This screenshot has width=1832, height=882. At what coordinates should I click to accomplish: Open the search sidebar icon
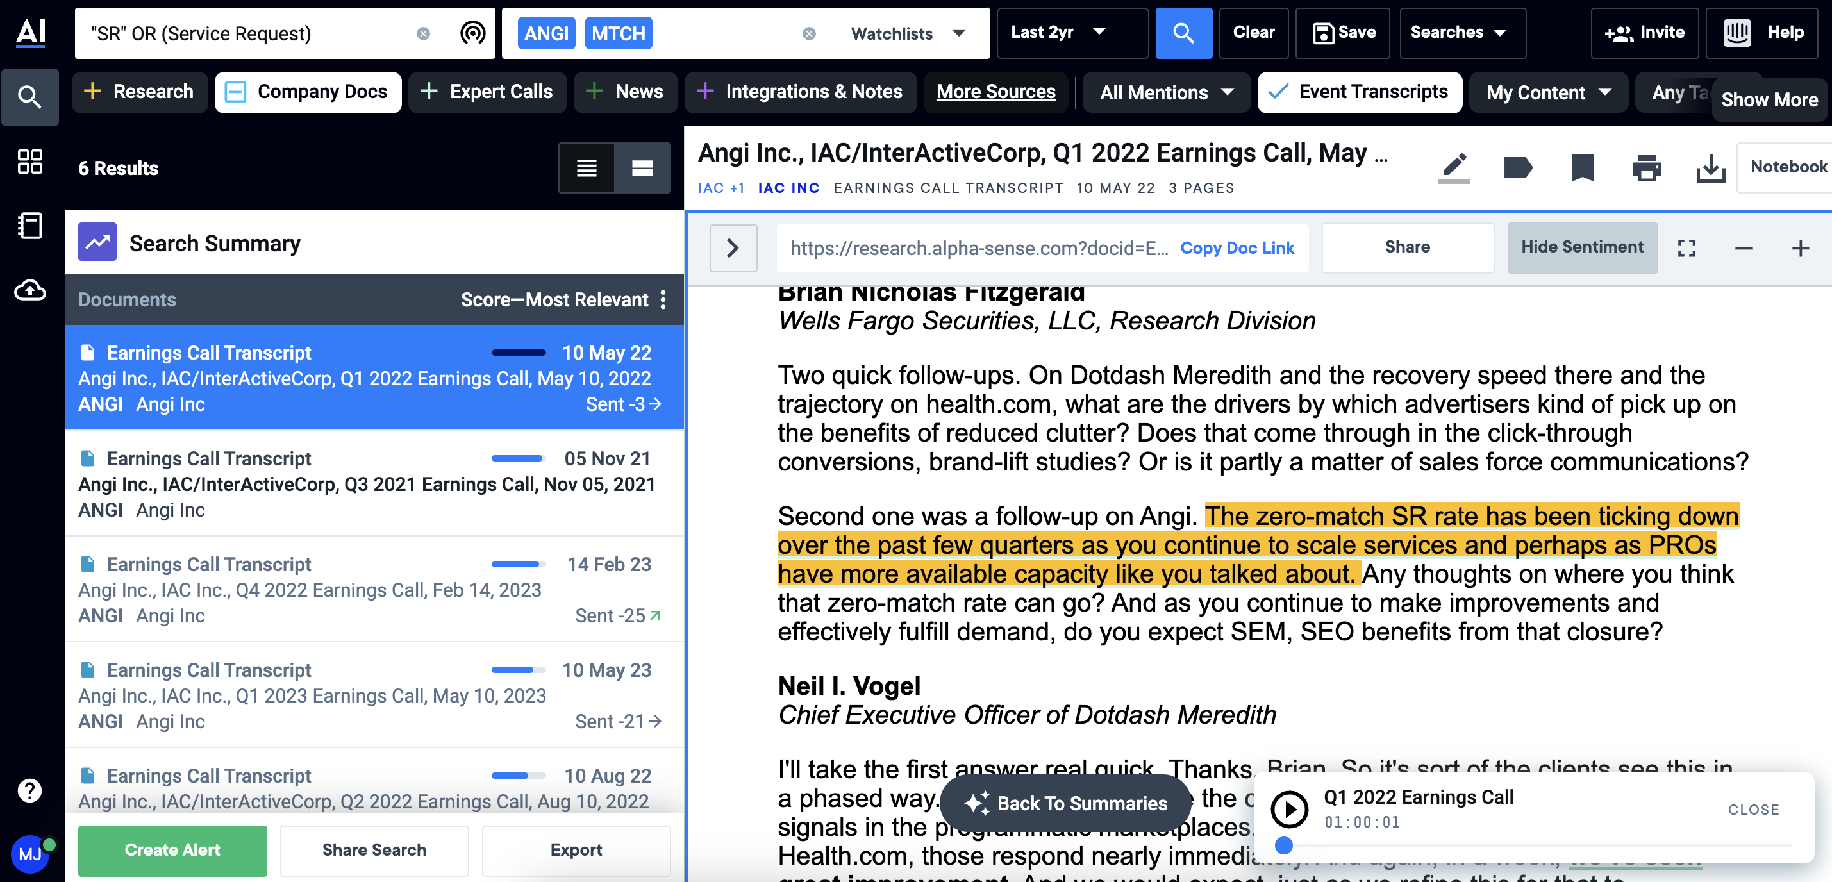(x=30, y=97)
